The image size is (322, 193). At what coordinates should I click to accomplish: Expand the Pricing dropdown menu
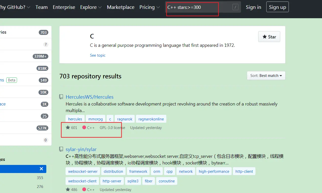(149, 7)
